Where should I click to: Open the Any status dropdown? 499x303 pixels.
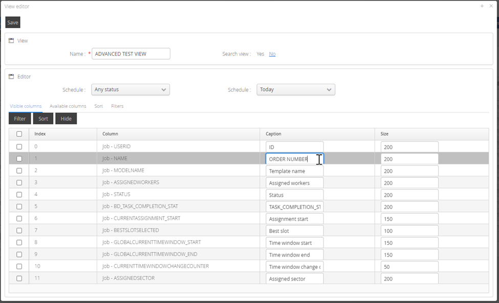coord(131,89)
